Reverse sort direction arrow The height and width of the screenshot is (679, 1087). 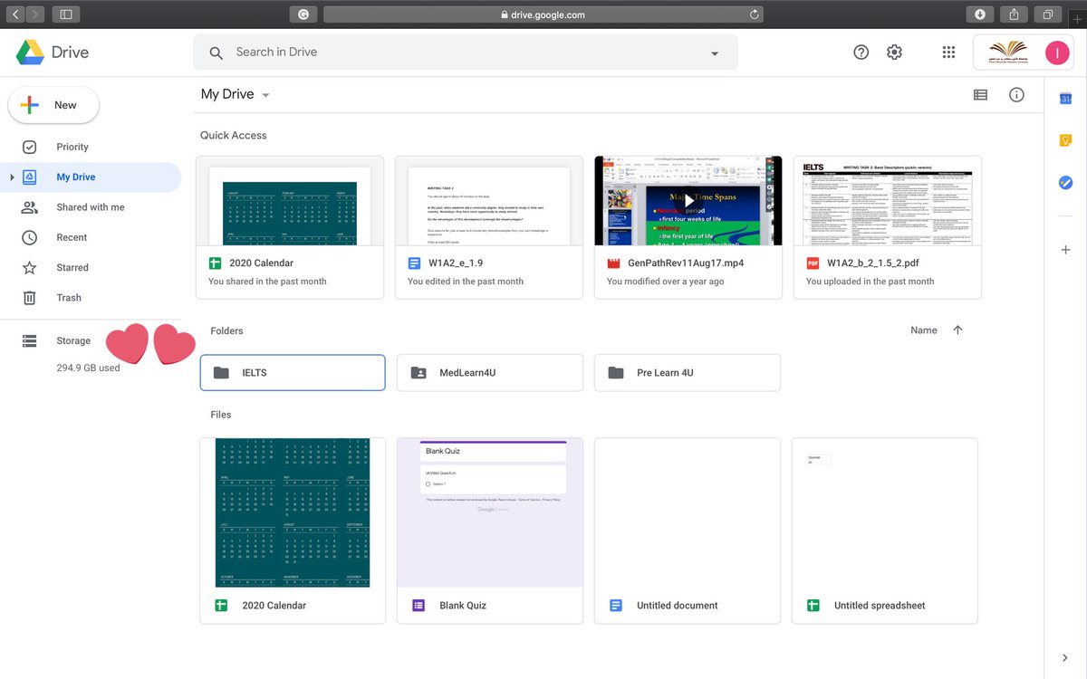pyautogui.click(x=957, y=330)
